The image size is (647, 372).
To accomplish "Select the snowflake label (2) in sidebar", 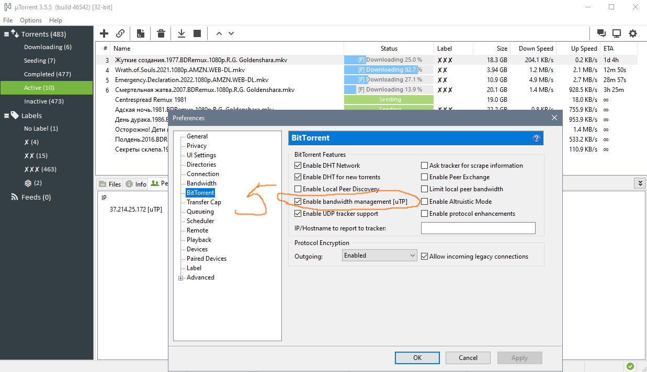I will [x=33, y=183].
